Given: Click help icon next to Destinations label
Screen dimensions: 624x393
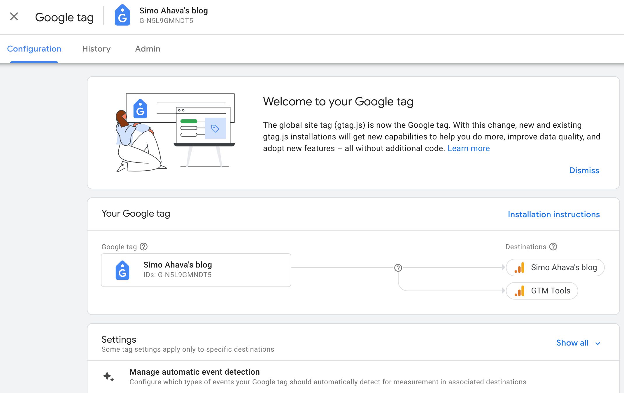Looking at the screenshot, I should [x=553, y=247].
